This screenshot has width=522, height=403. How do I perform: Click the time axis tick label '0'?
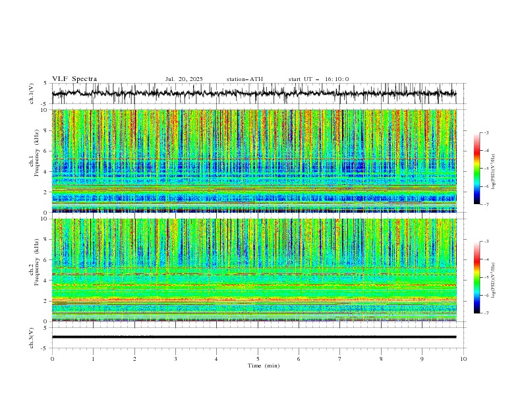52,359
